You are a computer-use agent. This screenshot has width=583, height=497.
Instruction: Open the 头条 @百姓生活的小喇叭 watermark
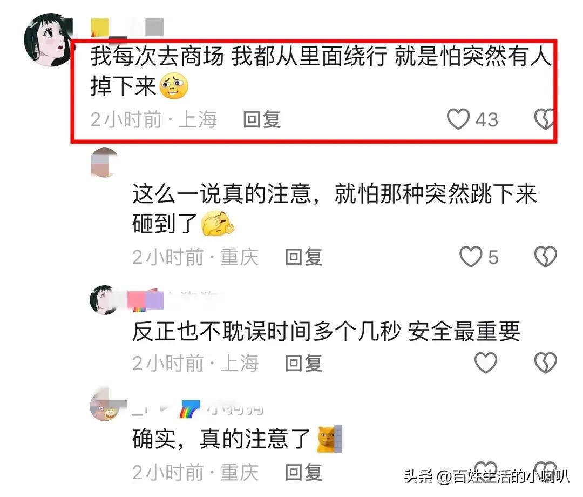click(x=487, y=476)
